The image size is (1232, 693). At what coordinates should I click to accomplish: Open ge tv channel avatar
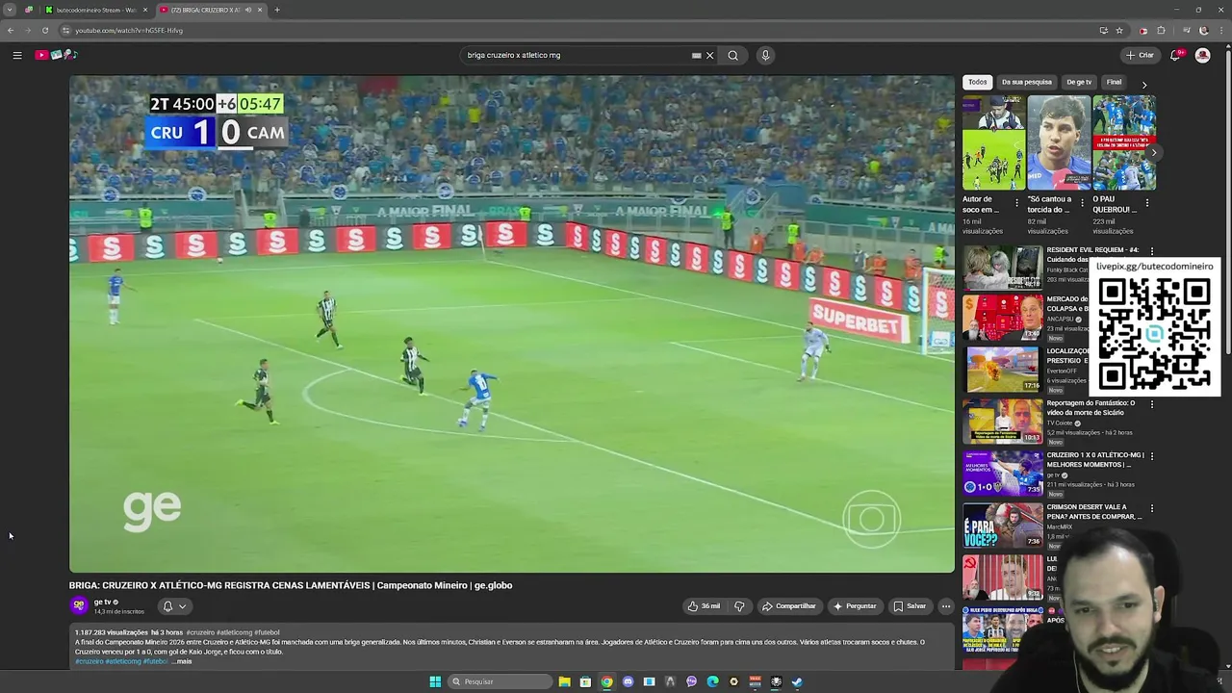(79, 605)
